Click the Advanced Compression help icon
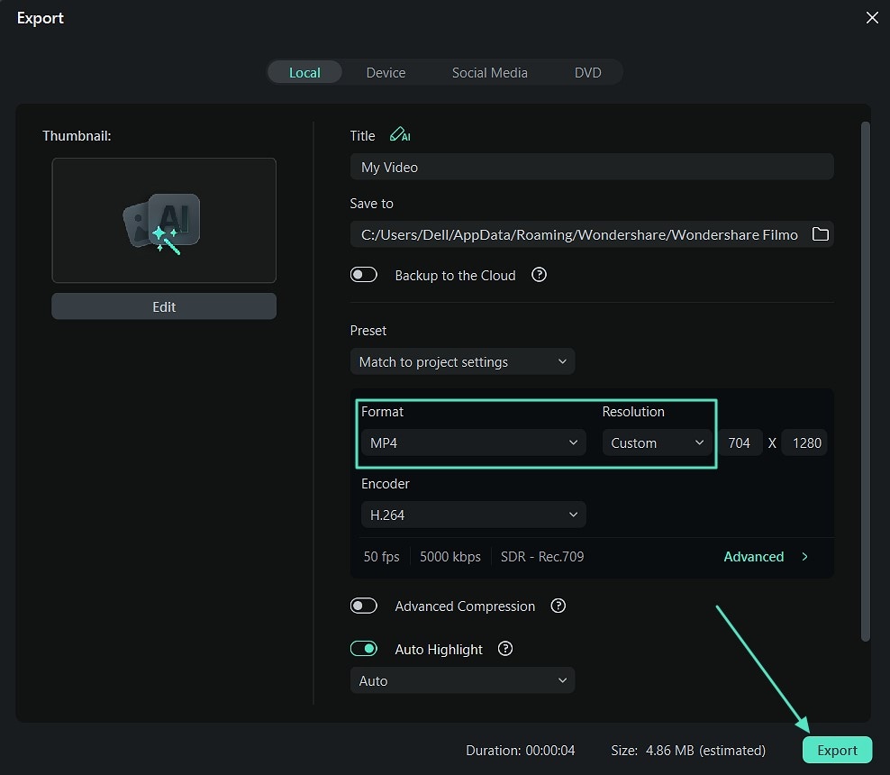 coord(558,606)
